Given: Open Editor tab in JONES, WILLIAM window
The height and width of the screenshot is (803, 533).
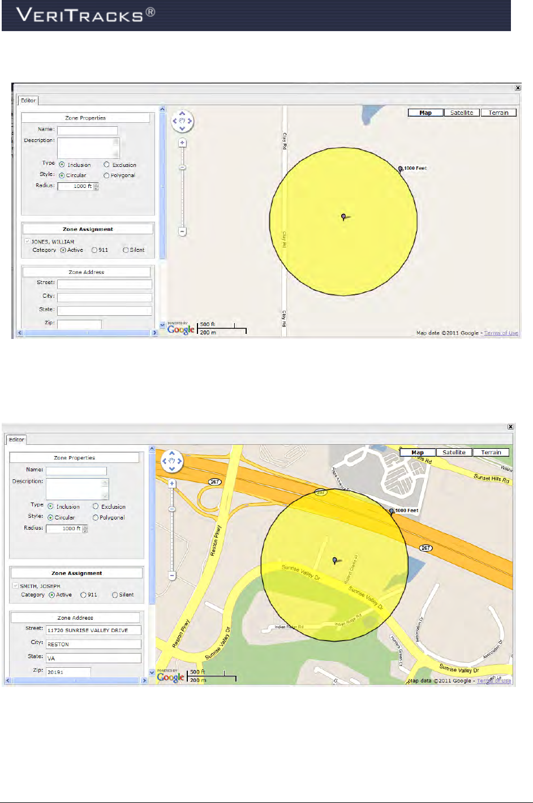Looking at the screenshot, I should tap(28, 100).
